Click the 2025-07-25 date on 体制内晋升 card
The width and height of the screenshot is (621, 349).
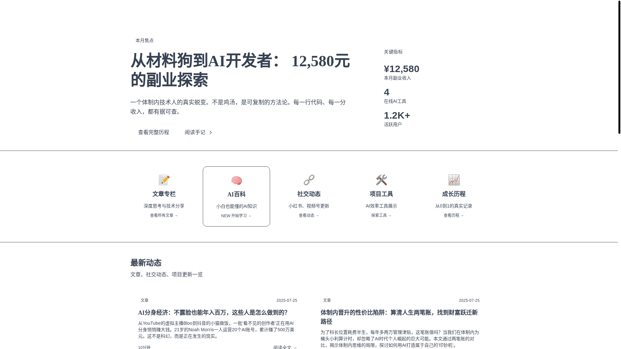469,301
